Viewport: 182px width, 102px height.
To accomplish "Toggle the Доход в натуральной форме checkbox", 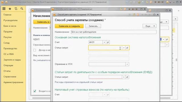I will [x=35, y=50].
